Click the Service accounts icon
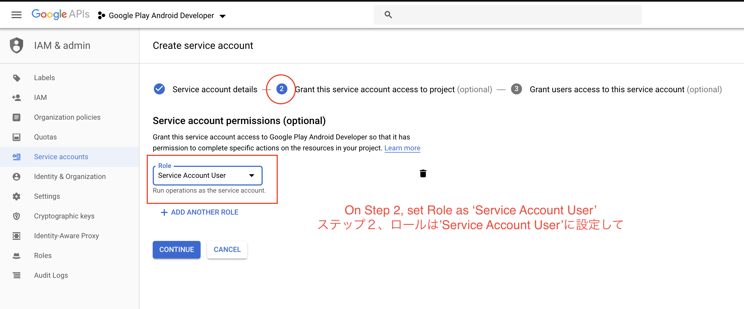 click(16, 157)
